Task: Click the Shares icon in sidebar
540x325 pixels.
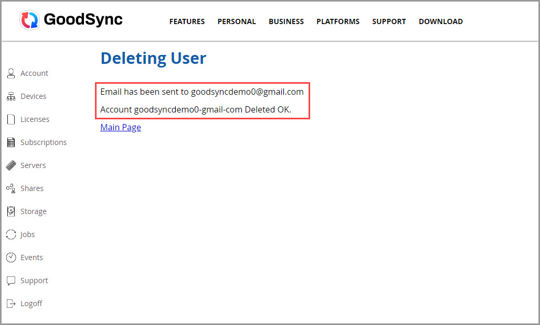Action: tap(11, 188)
